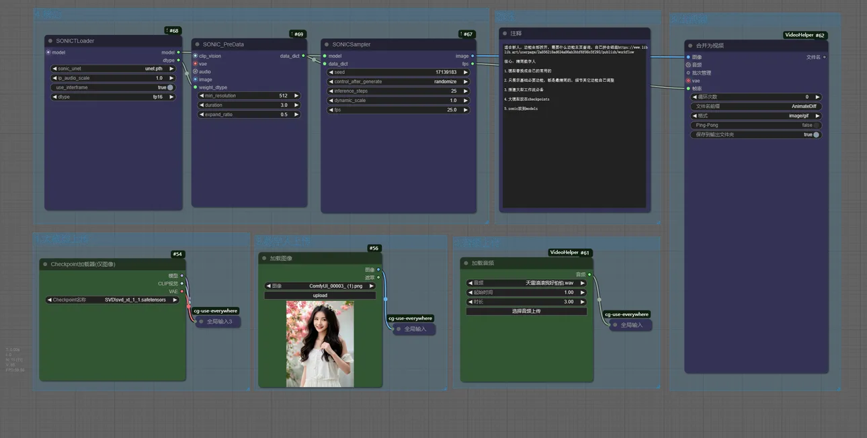Collapse the SONICTLoader node via its title dot
This screenshot has height=438, width=867.
coord(50,41)
